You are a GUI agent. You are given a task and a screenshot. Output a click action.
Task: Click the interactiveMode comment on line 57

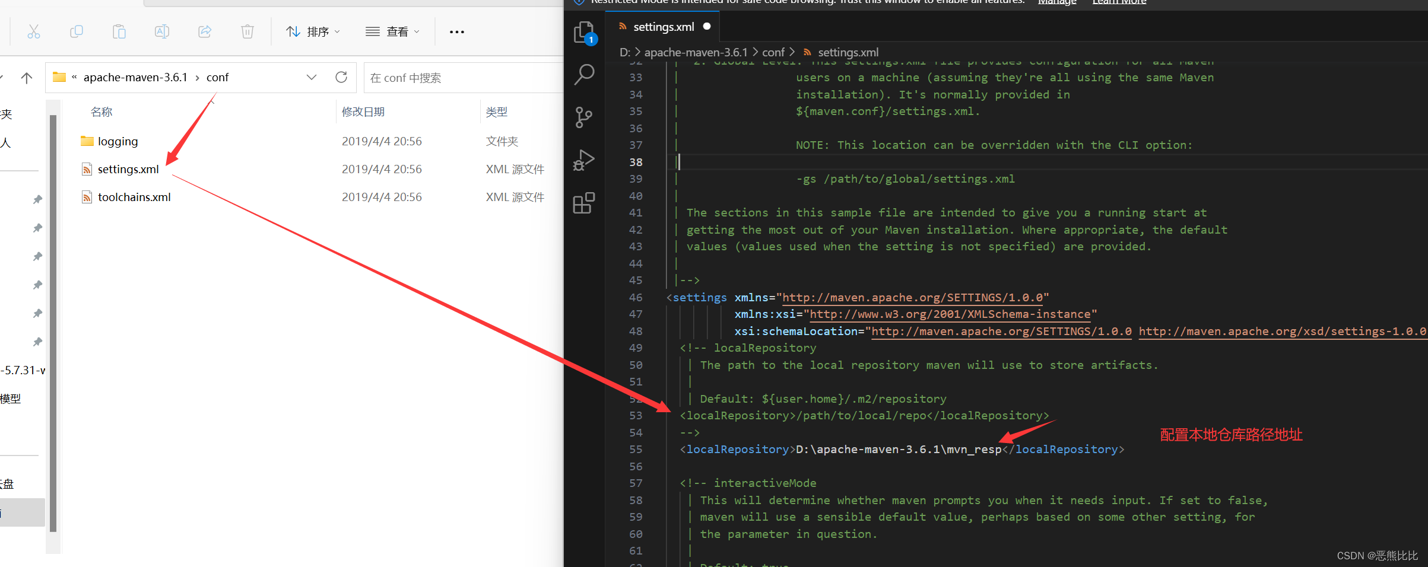click(748, 483)
